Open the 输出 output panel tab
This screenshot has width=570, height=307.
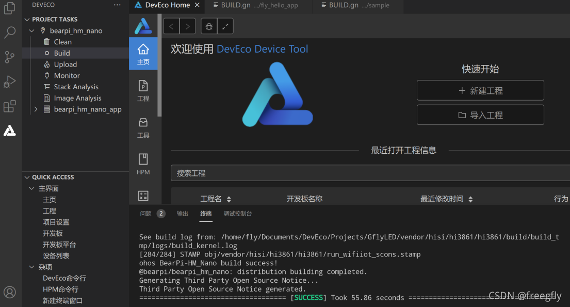(183, 214)
